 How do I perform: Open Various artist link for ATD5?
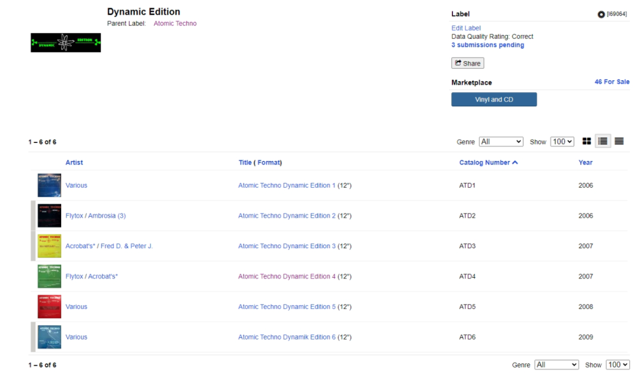point(76,307)
